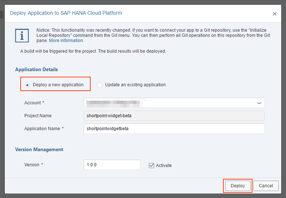Image resolution: width=286 pixels, height=198 pixels.
Task: Click the Application Details heading
Action: 36,70
